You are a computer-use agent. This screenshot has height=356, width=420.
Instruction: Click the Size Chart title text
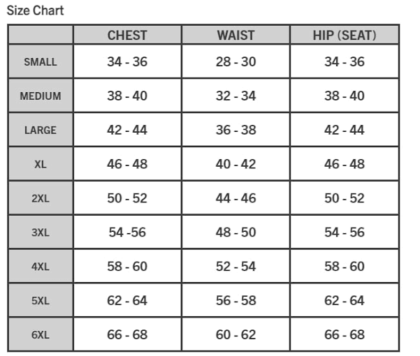tap(35, 10)
